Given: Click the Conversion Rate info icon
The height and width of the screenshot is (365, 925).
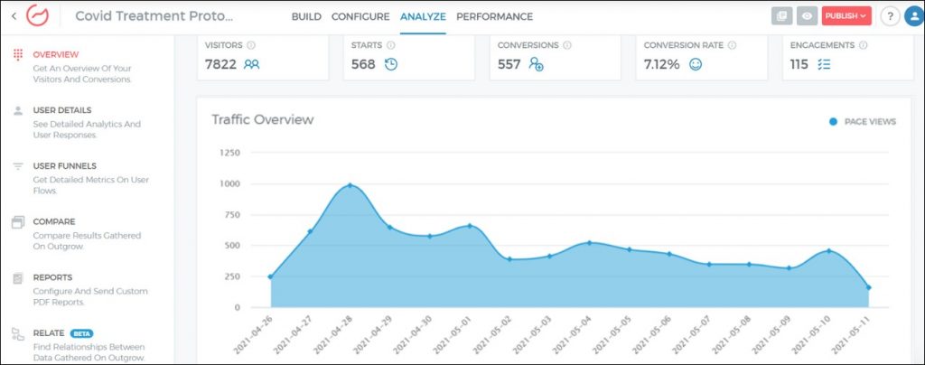Looking at the screenshot, I should 732,45.
